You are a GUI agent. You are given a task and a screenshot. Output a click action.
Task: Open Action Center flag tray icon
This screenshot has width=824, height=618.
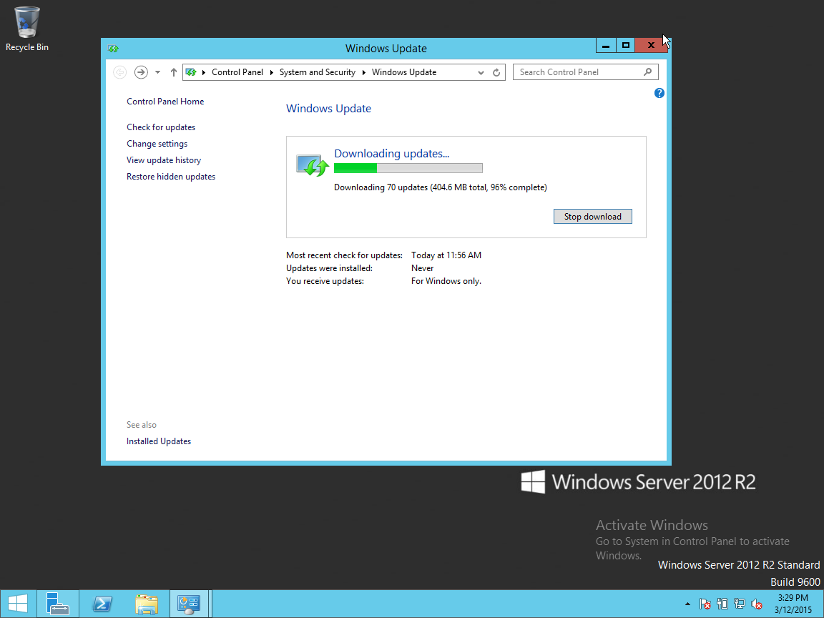705,604
